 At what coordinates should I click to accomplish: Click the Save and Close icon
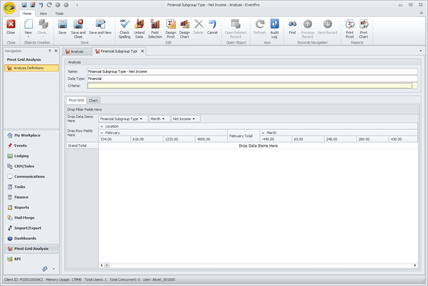(x=78, y=24)
